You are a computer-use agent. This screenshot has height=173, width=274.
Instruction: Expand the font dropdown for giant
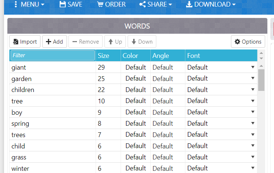coord(253,67)
